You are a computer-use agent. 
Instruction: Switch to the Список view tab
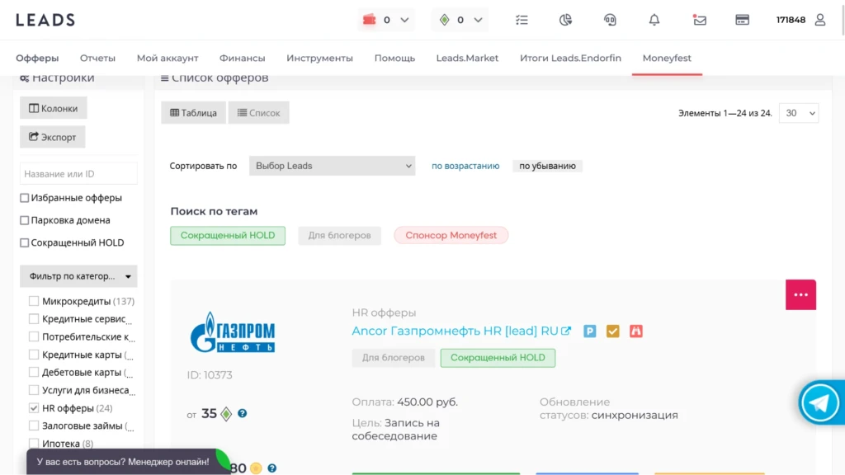click(x=258, y=112)
